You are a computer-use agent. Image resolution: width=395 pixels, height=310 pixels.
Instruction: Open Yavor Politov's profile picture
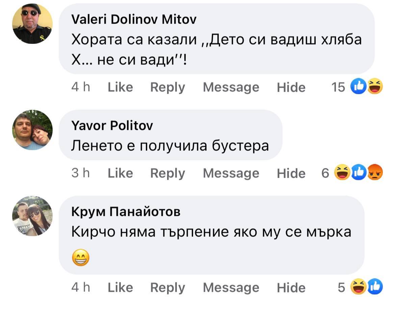pos(32,130)
